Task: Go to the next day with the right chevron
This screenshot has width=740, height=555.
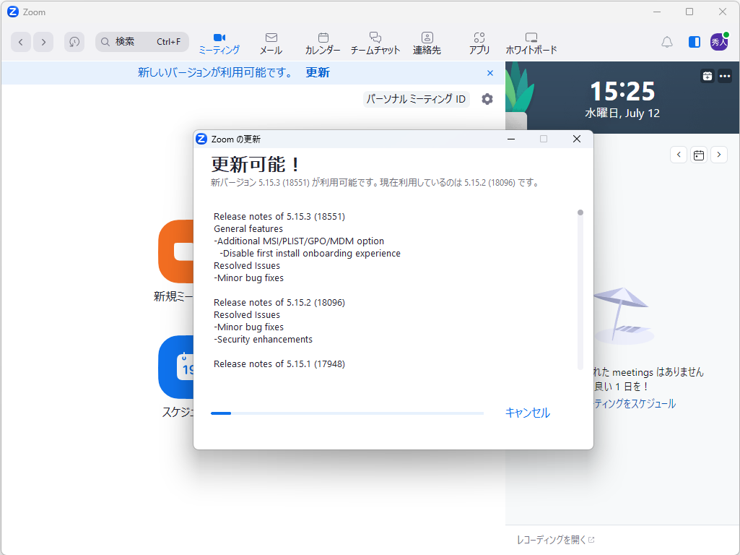Action: pos(719,155)
